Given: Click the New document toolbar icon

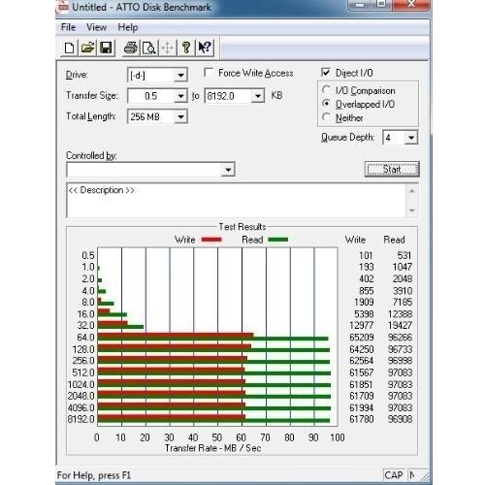Looking at the screenshot, I should [69, 48].
